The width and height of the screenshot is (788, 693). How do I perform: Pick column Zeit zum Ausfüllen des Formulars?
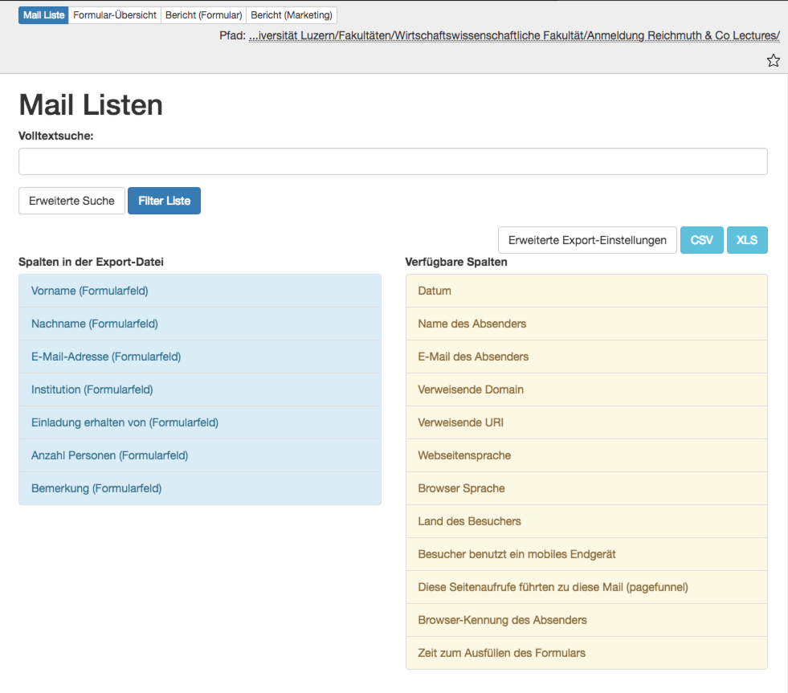pyautogui.click(x=586, y=653)
